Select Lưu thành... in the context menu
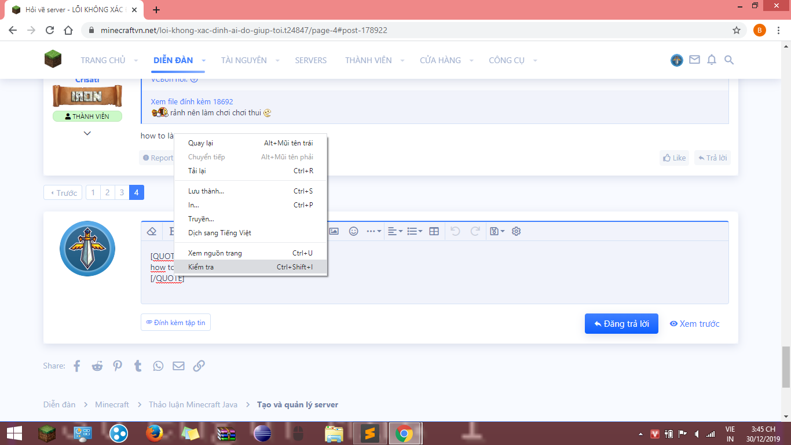 tap(251, 191)
